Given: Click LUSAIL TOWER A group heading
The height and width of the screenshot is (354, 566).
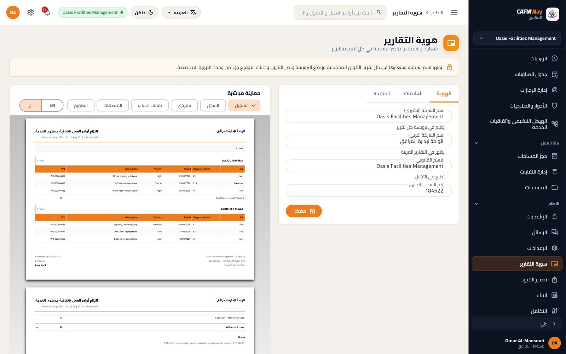Looking at the screenshot, I should click(232, 161).
